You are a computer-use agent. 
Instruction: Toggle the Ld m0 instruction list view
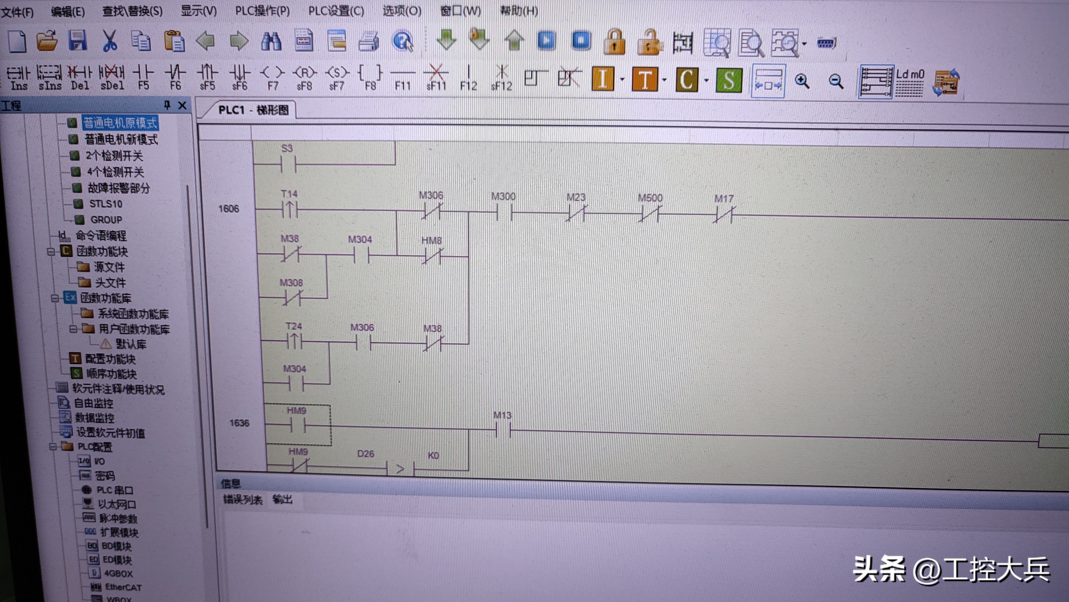pos(910,82)
